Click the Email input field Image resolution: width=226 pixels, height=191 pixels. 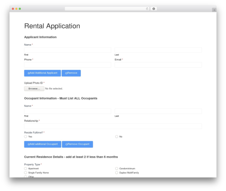point(158,65)
